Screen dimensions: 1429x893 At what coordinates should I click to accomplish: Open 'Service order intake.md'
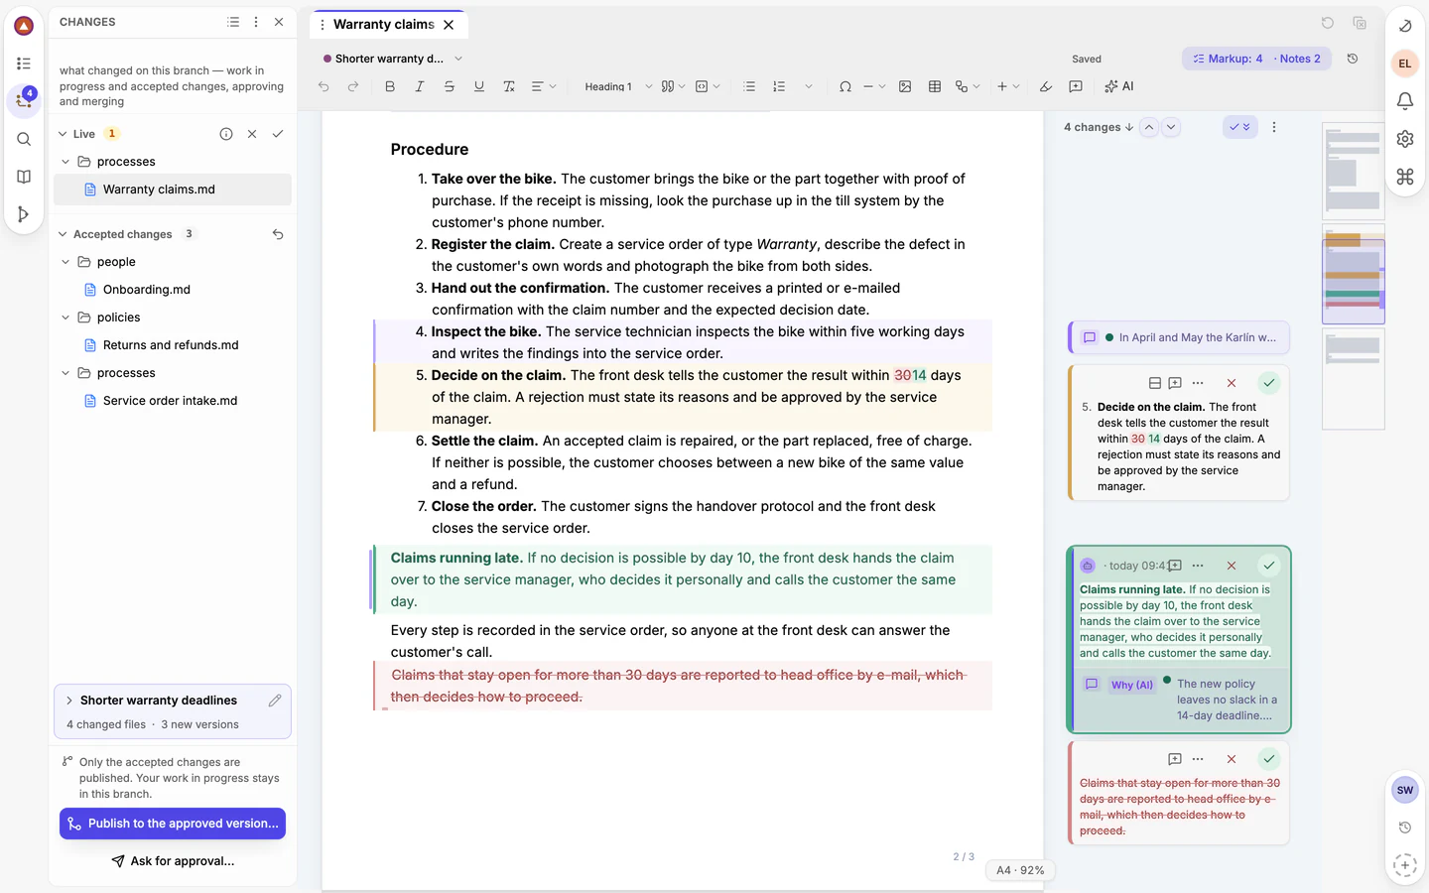tap(171, 401)
